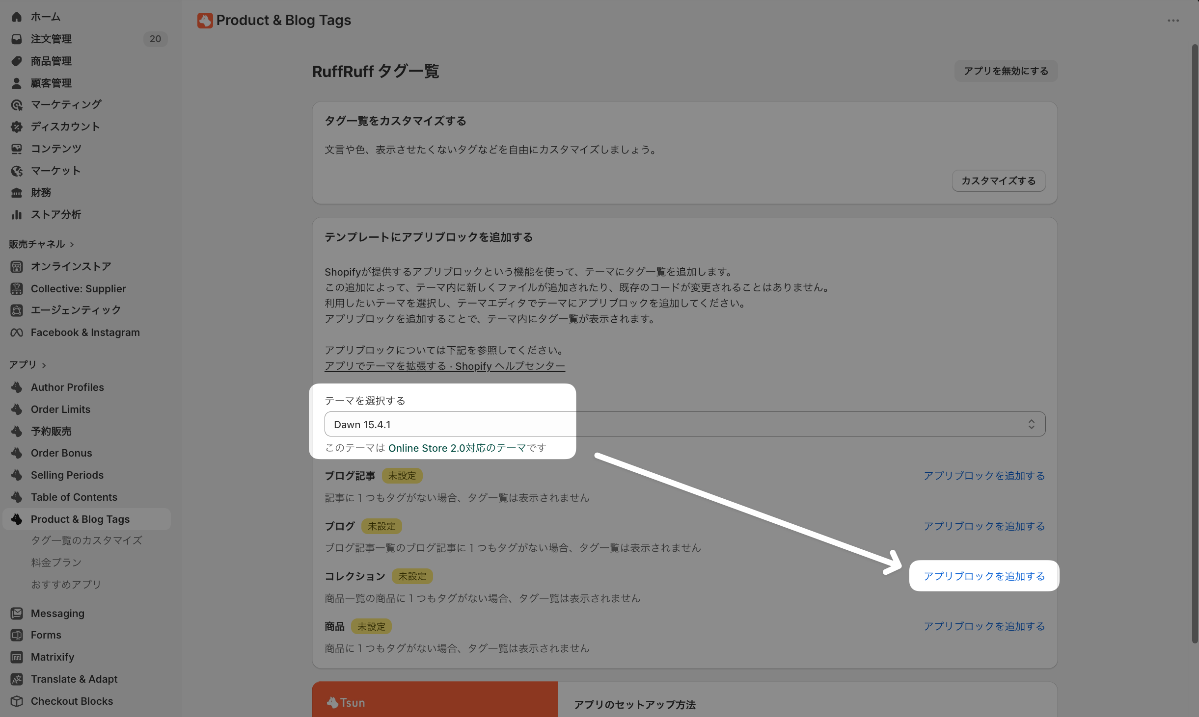The height and width of the screenshot is (717, 1199).
Task: Select Product & Blog Tags in sidebar
Action: pos(87,519)
